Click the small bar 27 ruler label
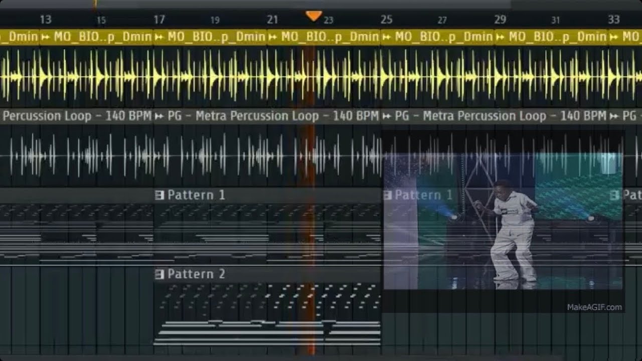Viewport: 642px width, 361px height. (x=442, y=21)
